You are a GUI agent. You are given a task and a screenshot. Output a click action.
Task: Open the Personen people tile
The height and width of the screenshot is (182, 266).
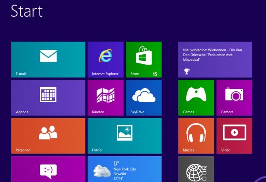[48, 136]
